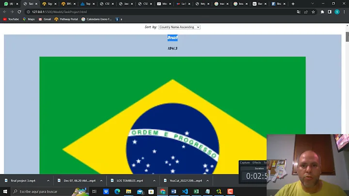Go back using the browser back arrow
349x196 pixels.
pos(5,12)
